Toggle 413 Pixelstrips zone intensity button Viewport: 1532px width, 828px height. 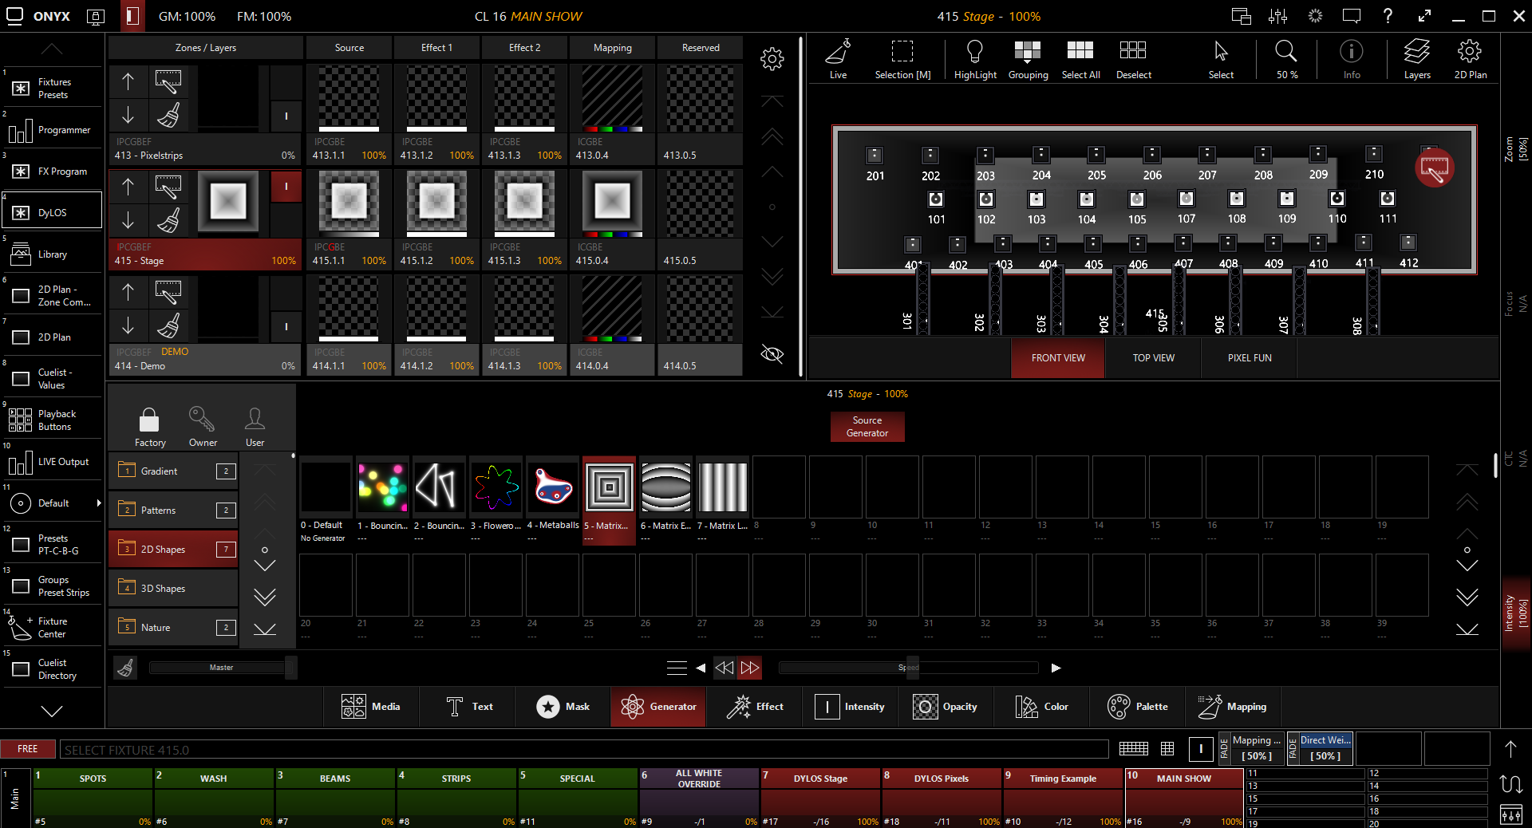click(286, 116)
